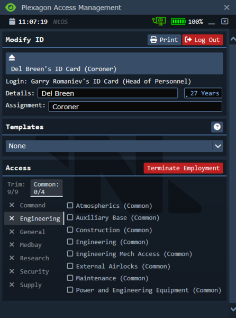Click the network connection status icon
The height and width of the screenshot is (318, 236).
click(159, 21)
